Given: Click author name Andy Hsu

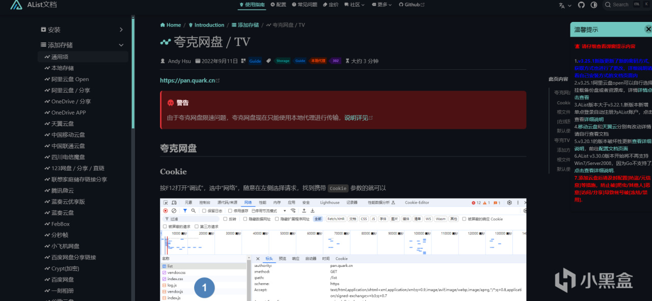Looking at the screenshot, I should point(179,61).
